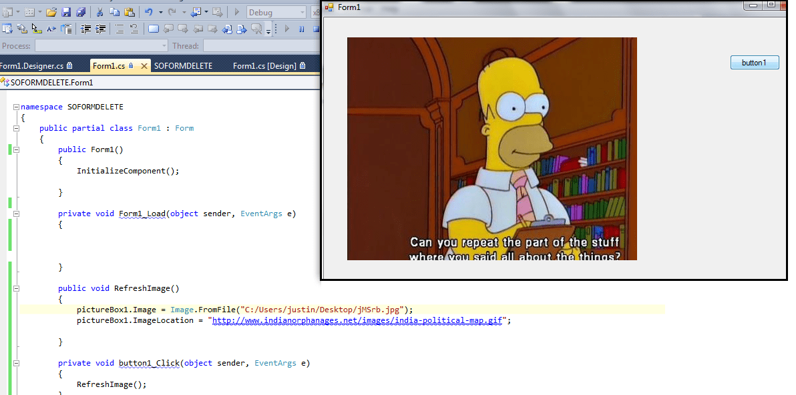The height and width of the screenshot is (395, 796).
Task: Open the SOFORMDELETE.Form1 class navigation dropdown
Action: point(160,82)
